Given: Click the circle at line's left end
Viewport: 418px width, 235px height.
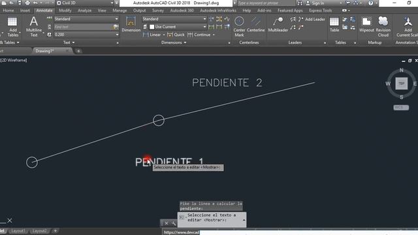Looking at the screenshot, I should tap(32, 163).
